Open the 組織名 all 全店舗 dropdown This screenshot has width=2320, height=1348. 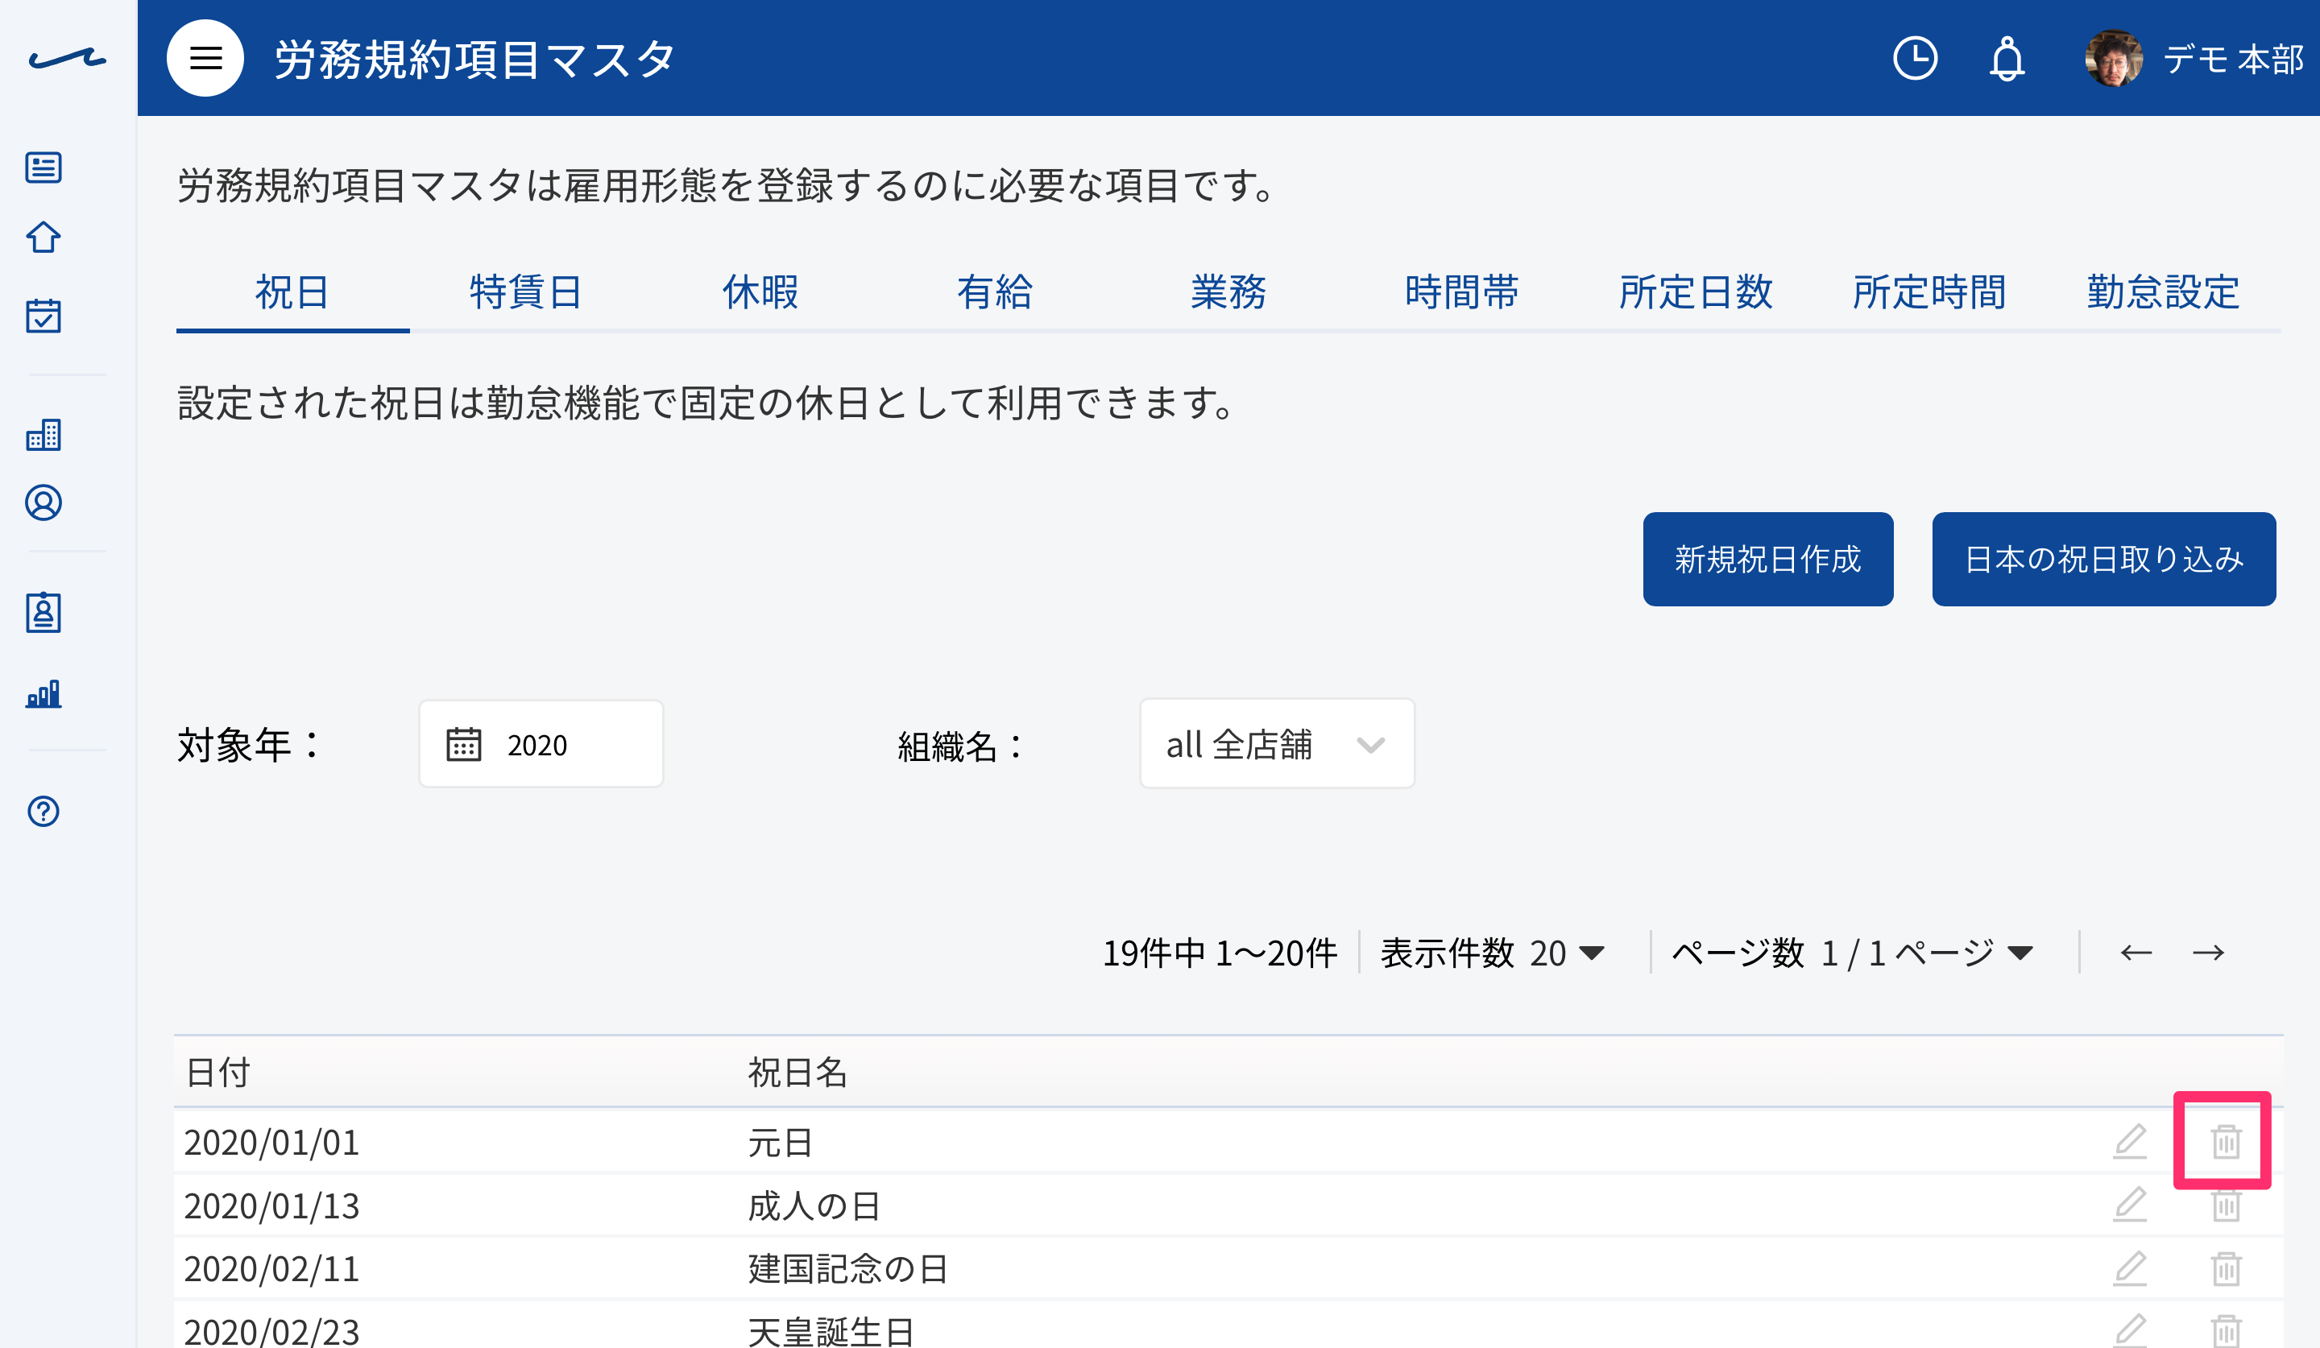tap(1277, 743)
